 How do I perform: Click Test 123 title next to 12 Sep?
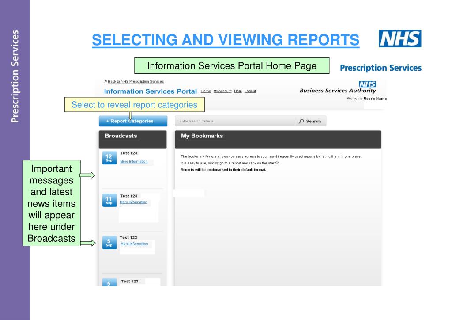[x=128, y=153]
